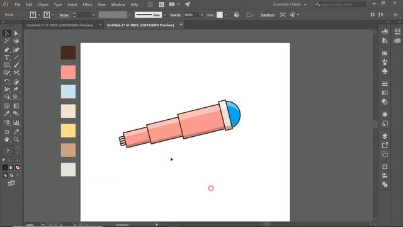The image size is (403, 227).
Task: Click the yellow color swatch
Action: (x=68, y=131)
